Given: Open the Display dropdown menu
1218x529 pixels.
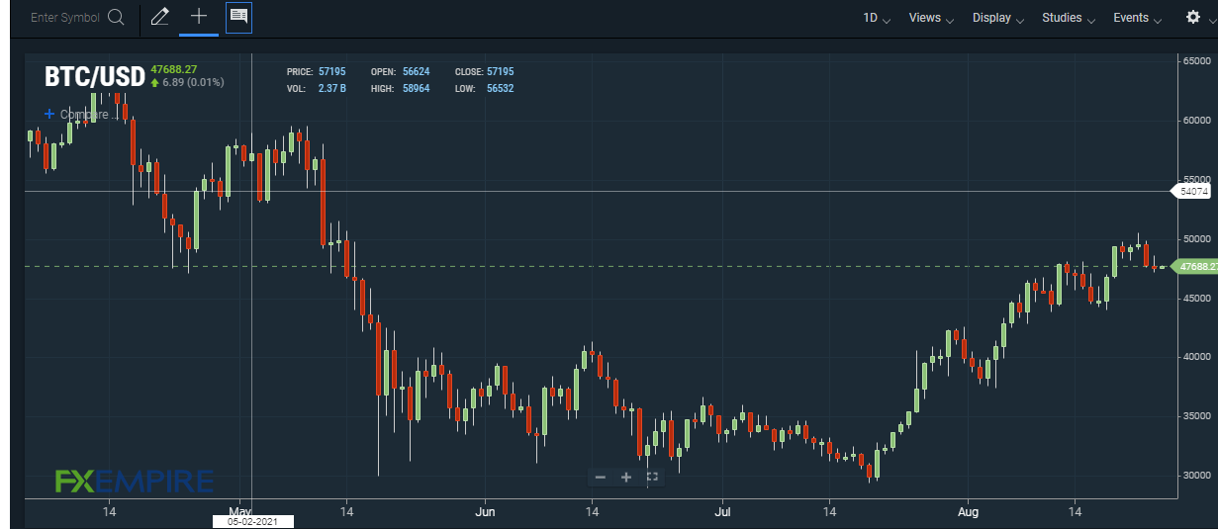Looking at the screenshot, I should tap(997, 18).
